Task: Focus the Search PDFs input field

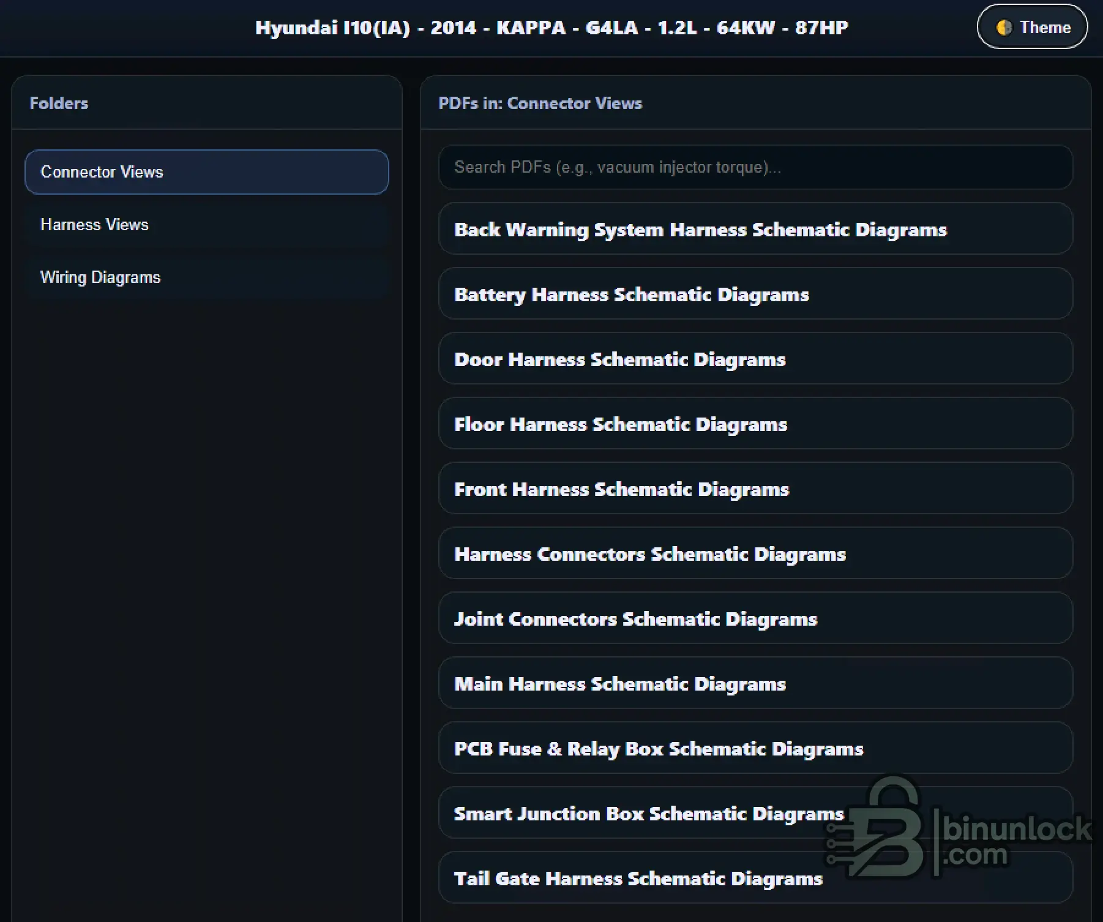Action: 755,167
